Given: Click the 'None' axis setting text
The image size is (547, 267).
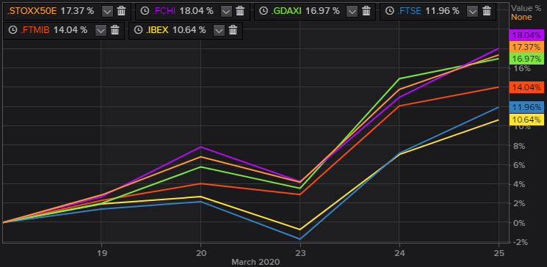Looking at the screenshot, I should [521, 17].
